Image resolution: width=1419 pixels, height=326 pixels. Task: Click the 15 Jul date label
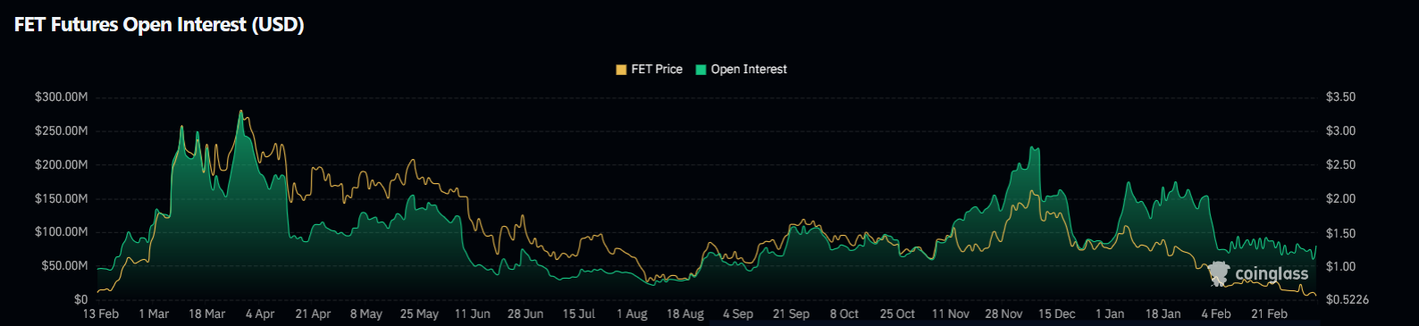point(579,313)
